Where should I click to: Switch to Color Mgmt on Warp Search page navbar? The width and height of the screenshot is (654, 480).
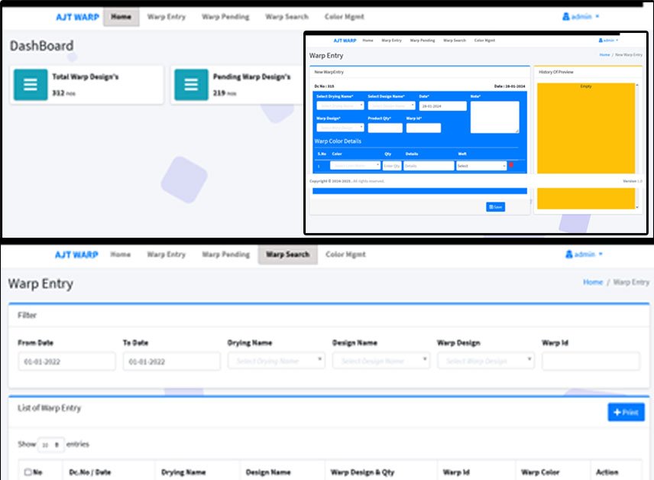[345, 255]
